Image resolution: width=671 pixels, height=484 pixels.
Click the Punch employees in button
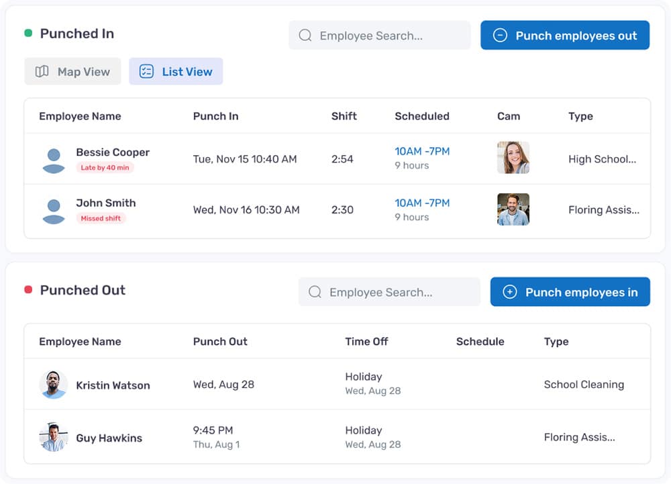pyautogui.click(x=570, y=292)
